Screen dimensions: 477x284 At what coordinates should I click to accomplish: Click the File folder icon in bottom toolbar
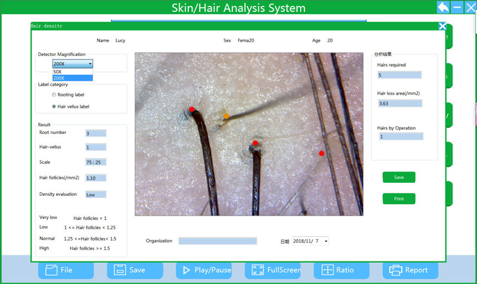click(x=51, y=270)
